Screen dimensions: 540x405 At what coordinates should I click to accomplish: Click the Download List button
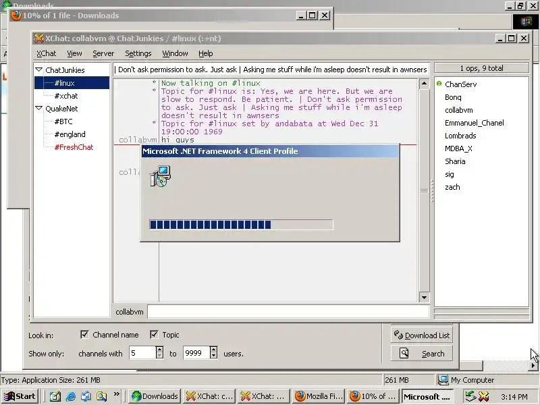point(421,335)
